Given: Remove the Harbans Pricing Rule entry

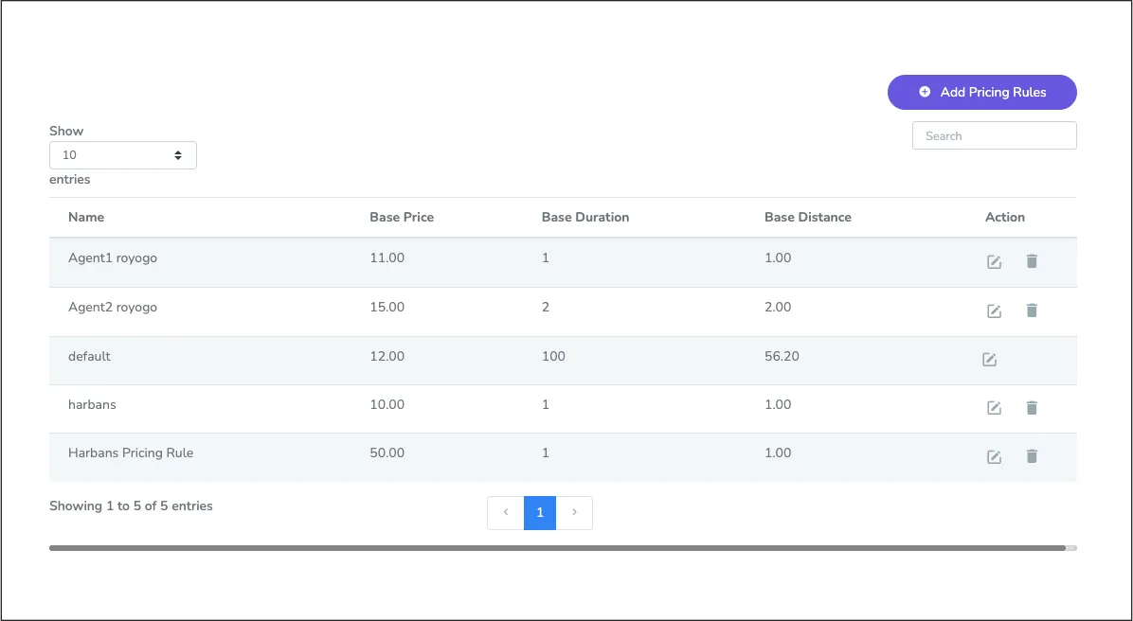Looking at the screenshot, I should 1032,456.
